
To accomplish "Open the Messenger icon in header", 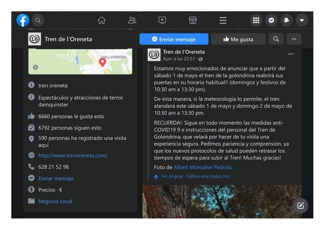I will click(272, 20).
